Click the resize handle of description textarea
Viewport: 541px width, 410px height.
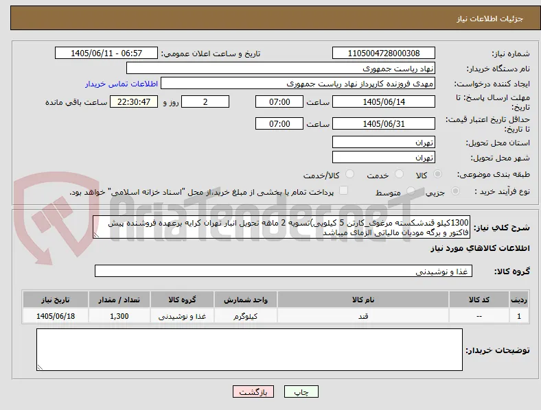(96, 235)
